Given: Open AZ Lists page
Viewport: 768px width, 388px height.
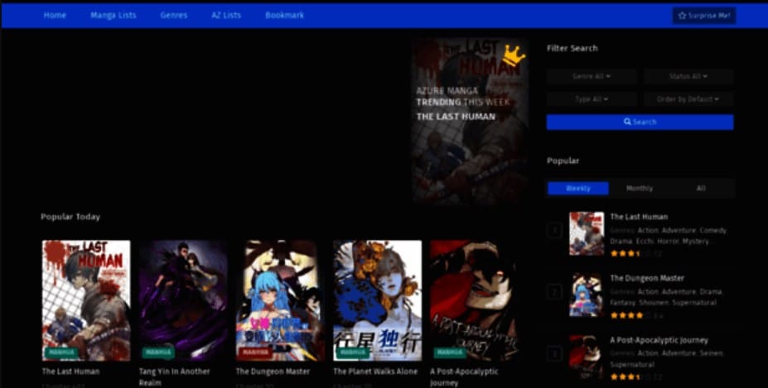Looking at the screenshot, I should (x=226, y=15).
